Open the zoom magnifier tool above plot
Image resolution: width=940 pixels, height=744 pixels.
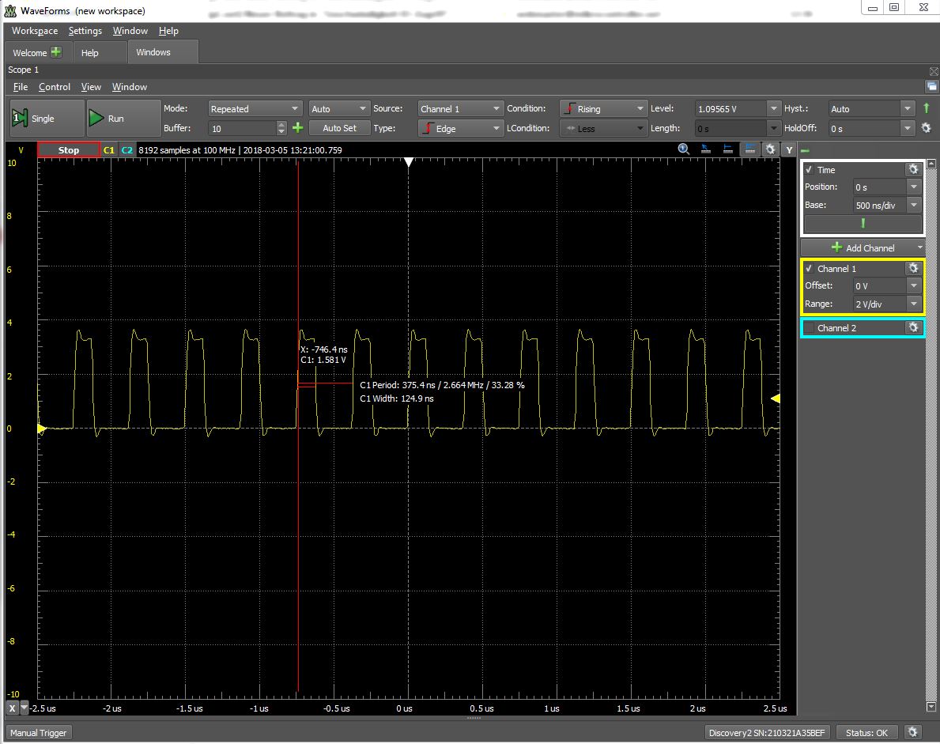[683, 149]
